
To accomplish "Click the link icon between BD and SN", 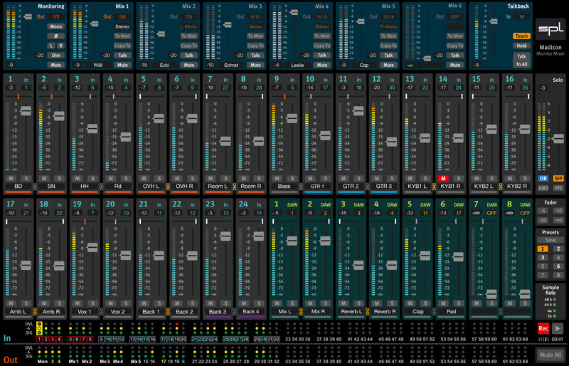I will point(35,187).
